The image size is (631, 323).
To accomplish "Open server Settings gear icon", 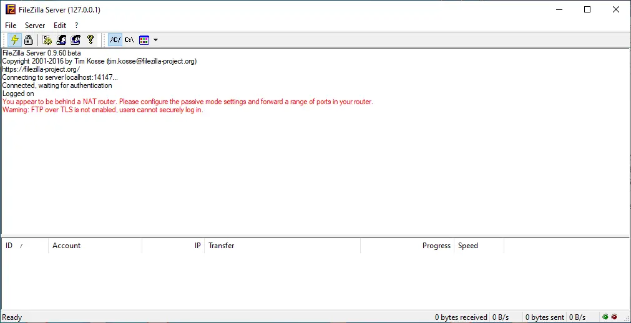I will 47,40.
